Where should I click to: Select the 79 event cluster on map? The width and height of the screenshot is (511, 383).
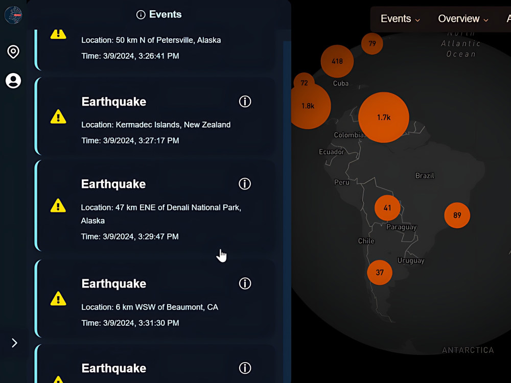pos(372,43)
